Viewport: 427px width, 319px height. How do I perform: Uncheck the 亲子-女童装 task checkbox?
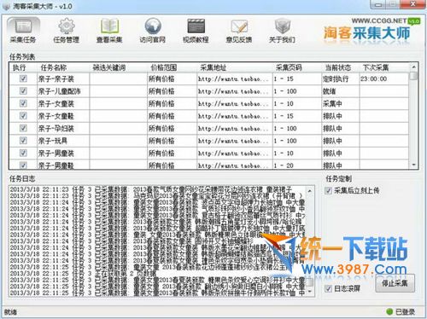[x=23, y=103]
